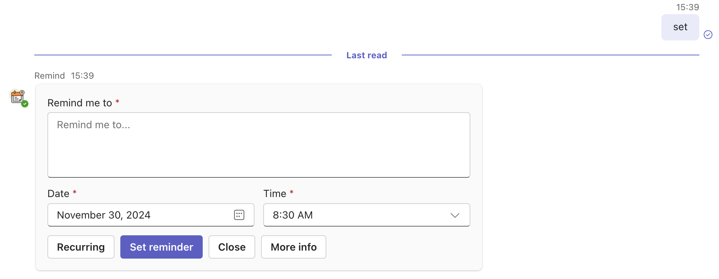Click the Remind bot calendar avatar icon
Image resolution: width=719 pixels, height=279 pixels.
pos(17,98)
